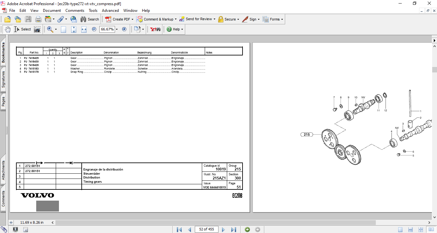Viewport: 437px width, 233px height.
Task: Click the page number input field
Action: (x=207, y=229)
